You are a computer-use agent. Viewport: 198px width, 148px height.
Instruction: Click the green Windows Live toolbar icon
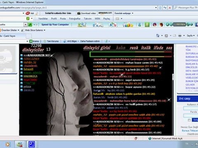[x=28, y=18]
